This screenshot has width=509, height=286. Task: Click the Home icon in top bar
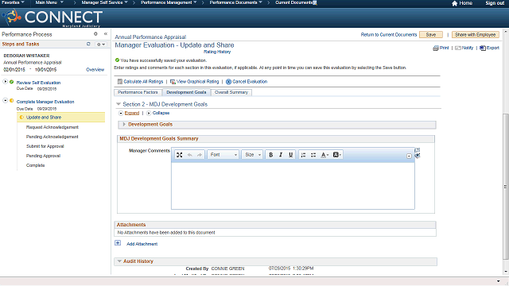pyautogui.click(x=454, y=3)
